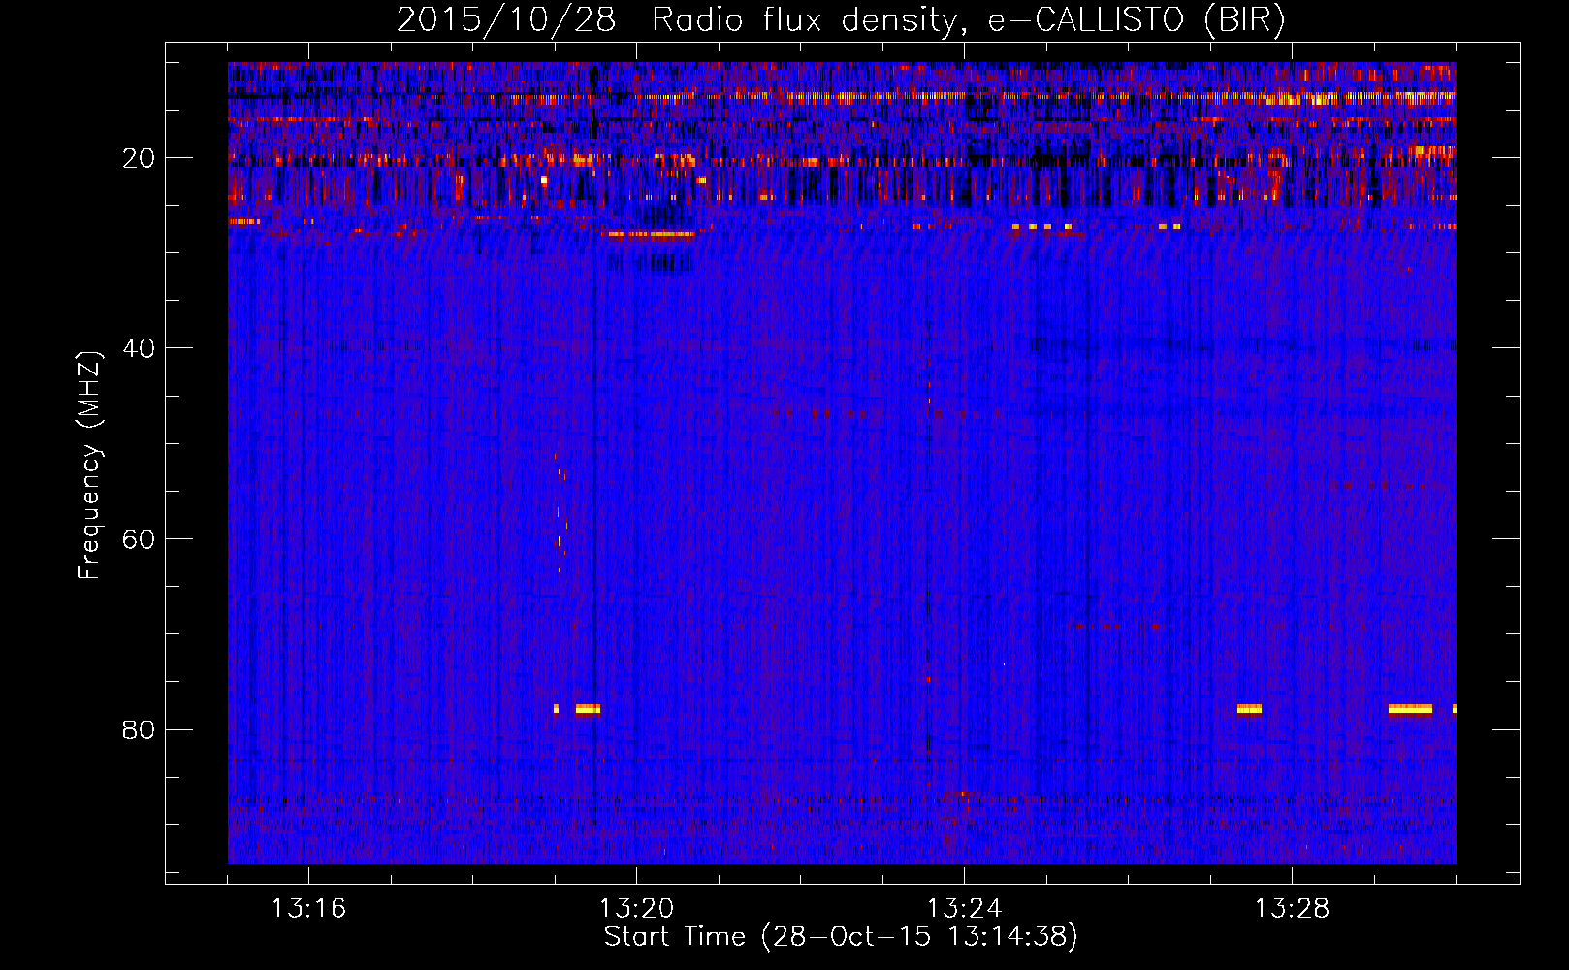1569x970 pixels.
Task: Select the 13:20 time tick label
Action: click(636, 909)
